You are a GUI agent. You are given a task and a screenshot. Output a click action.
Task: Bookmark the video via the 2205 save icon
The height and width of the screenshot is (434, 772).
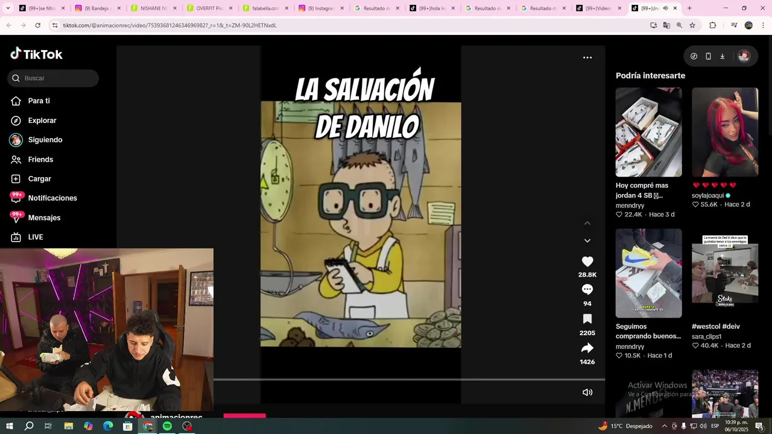587,319
